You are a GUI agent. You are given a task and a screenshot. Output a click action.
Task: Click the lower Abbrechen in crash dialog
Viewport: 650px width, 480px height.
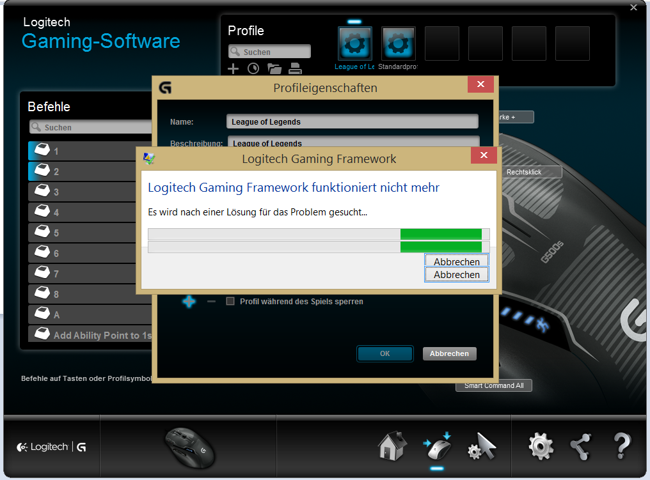pos(456,275)
